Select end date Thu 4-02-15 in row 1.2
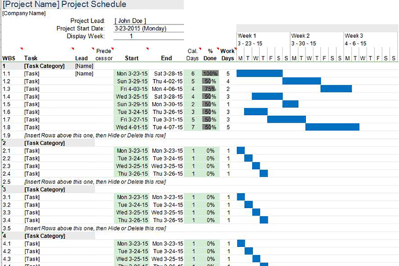Viewport: 399px width, 266px height. pyautogui.click(x=167, y=81)
